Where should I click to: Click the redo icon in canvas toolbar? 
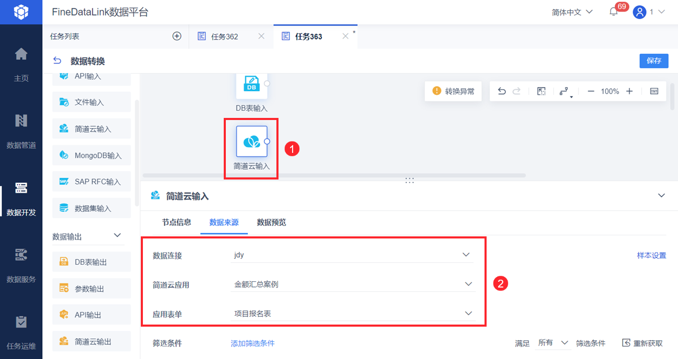pos(516,91)
